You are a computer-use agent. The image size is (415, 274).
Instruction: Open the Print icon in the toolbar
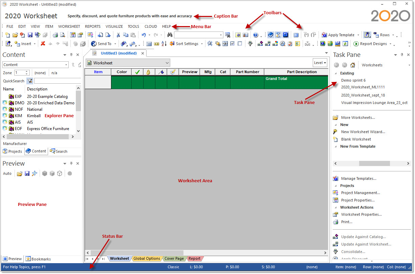(x=55, y=35)
